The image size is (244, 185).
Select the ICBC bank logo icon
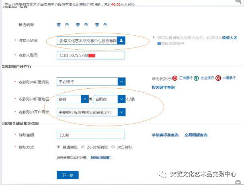tap(175, 78)
